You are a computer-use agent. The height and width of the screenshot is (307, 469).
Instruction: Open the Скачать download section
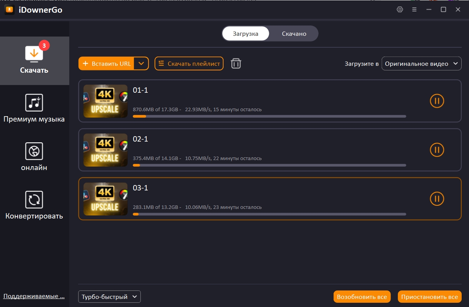(x=34, y=61)
